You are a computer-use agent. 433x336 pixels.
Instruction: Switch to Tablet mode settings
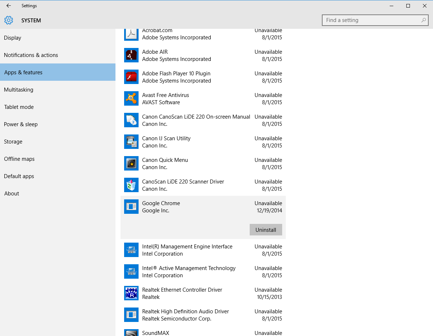[x=58, y=107]
